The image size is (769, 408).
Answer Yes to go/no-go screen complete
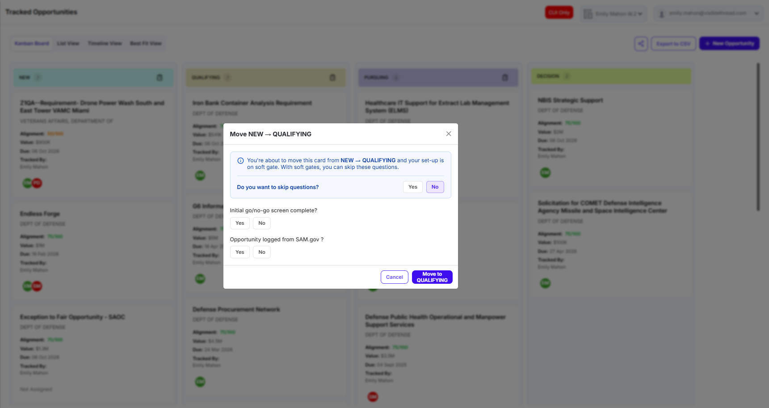(240, 223)
